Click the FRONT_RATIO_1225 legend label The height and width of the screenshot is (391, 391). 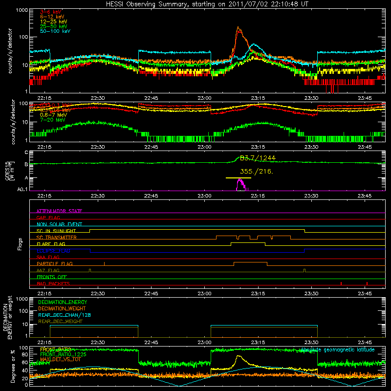coord(64,355)
